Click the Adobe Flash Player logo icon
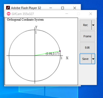Screen dimensions: 103x98 click(8, 8)
